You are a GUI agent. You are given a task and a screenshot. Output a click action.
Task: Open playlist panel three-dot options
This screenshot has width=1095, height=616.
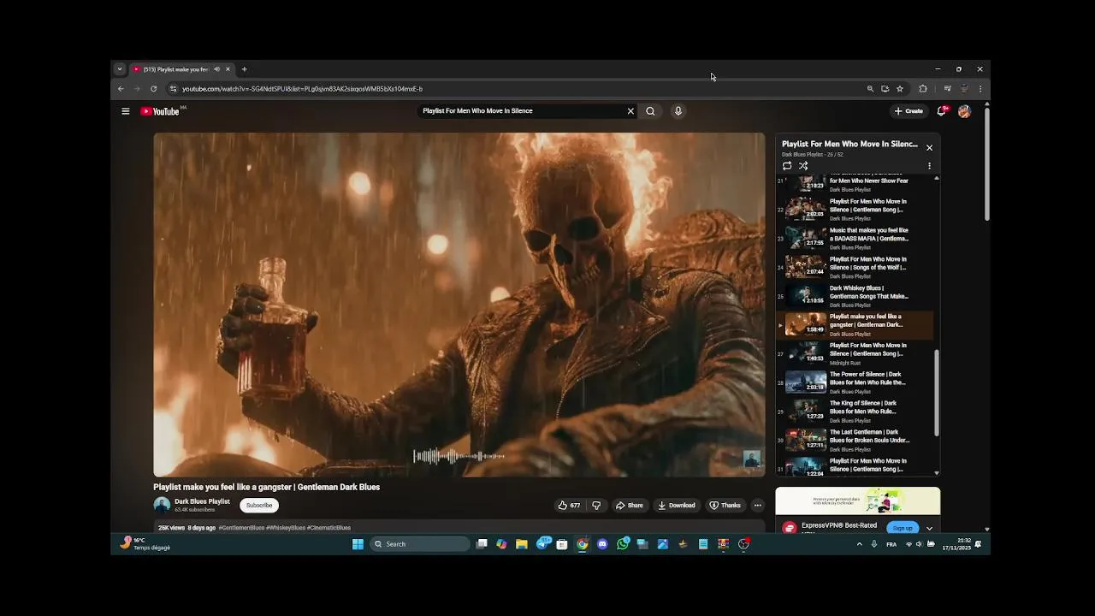click(929, 166)
